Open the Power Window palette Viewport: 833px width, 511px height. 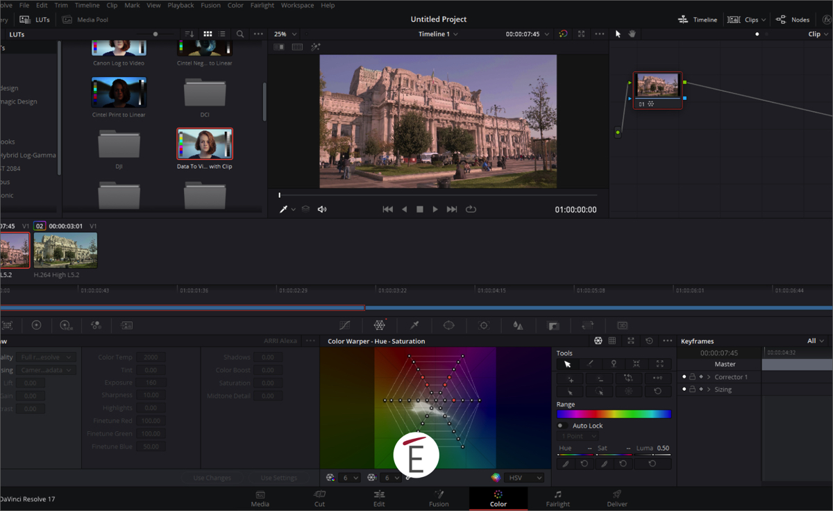click(x=449, y=325)
